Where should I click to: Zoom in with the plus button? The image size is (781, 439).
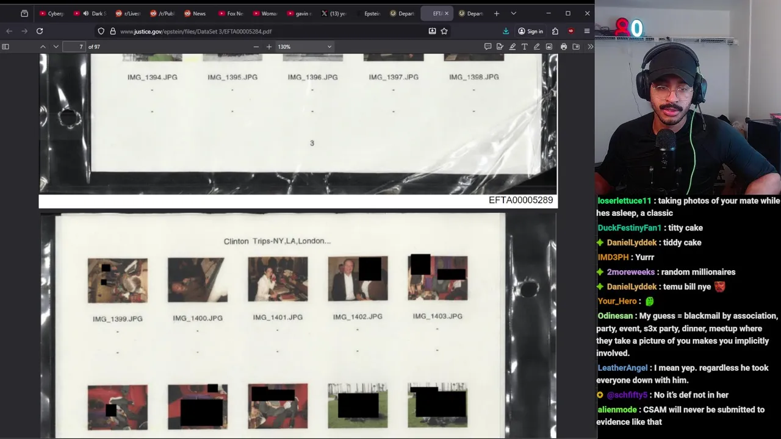268,47
